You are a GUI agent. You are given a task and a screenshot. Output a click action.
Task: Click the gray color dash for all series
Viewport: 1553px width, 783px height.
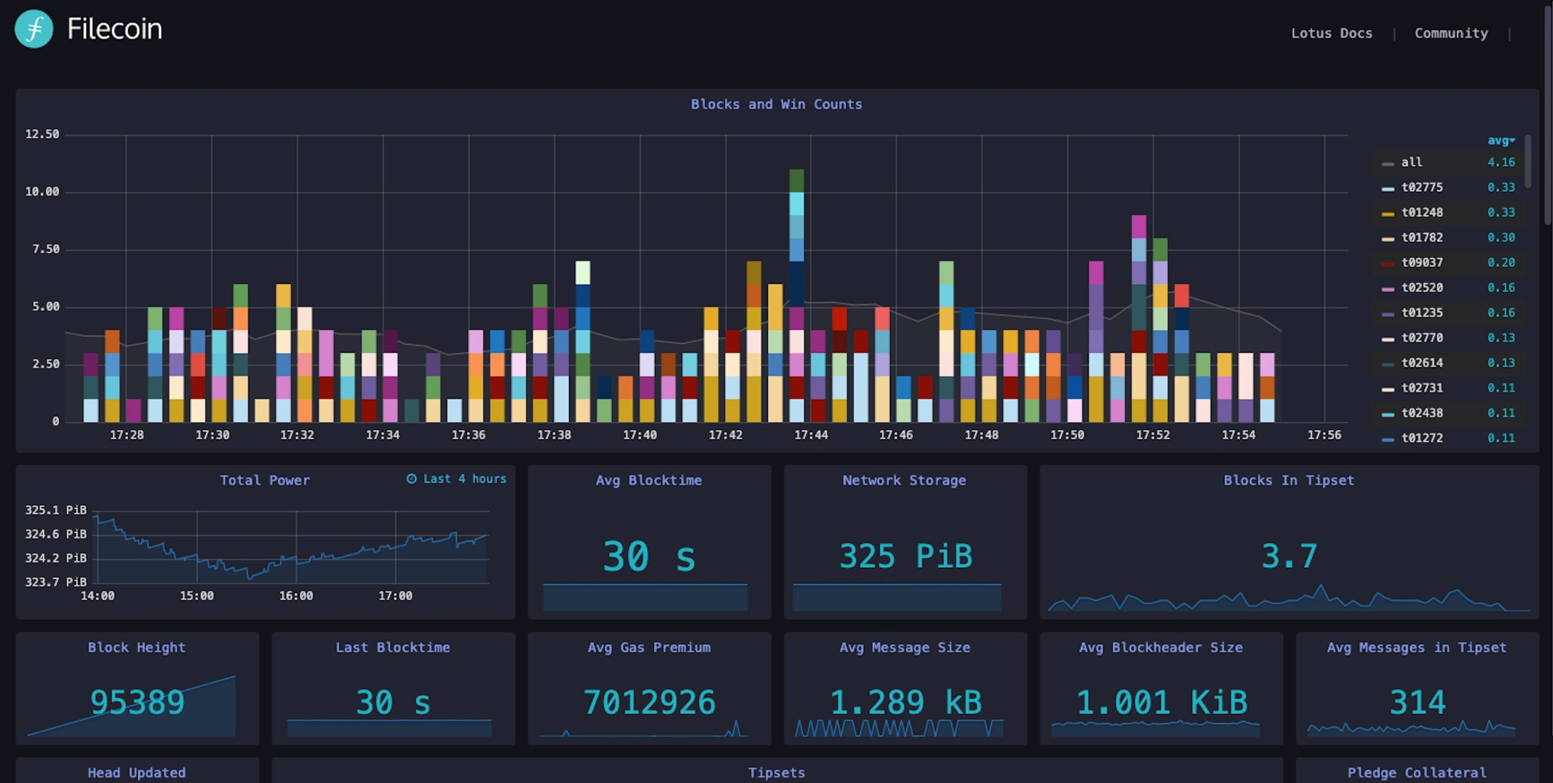click(x=1387, y=164)
